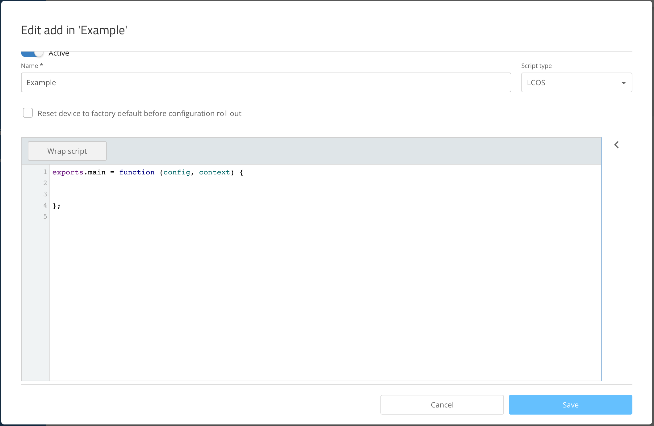
Task: Select line number 5 in the gutter
Action: (x=45, y=216)
